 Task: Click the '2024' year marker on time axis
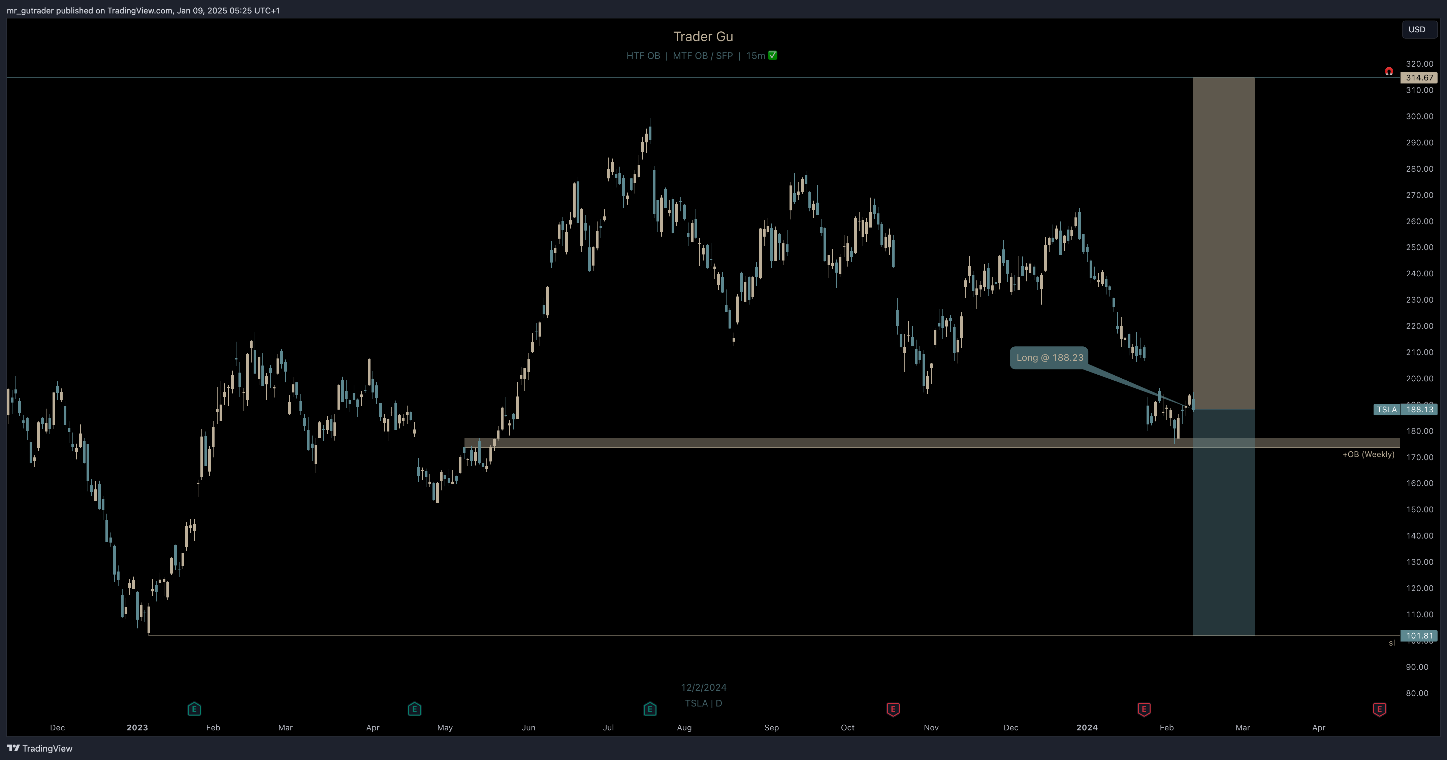pos(1087,727)
